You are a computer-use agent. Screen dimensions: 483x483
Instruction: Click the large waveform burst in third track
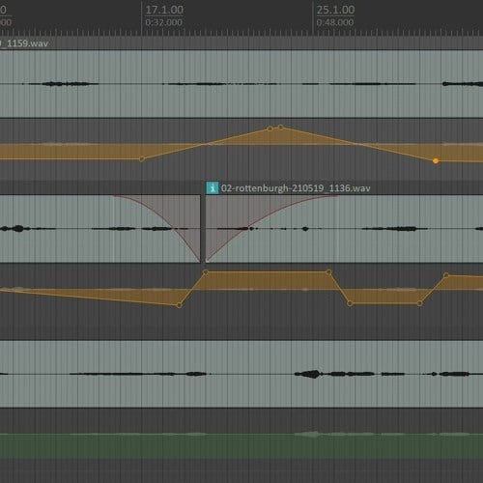pyautogui.click(x=308, y=374)
